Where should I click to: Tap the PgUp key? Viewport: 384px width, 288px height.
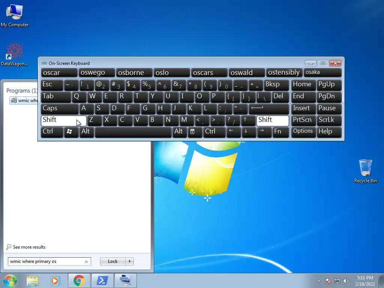329,85
